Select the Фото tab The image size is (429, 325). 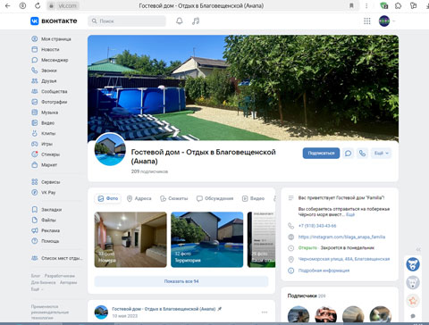(x=108, y=198)
